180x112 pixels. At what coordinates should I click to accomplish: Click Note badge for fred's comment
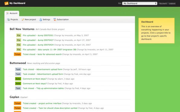click(x=18, y=83)
